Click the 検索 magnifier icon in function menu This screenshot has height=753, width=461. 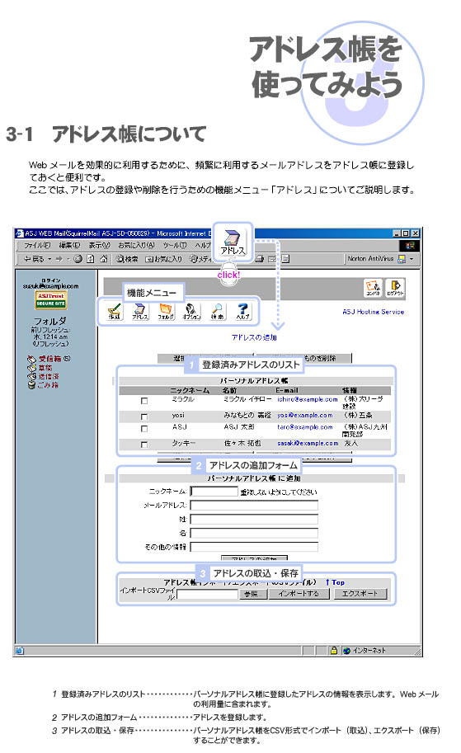[218, 311]
